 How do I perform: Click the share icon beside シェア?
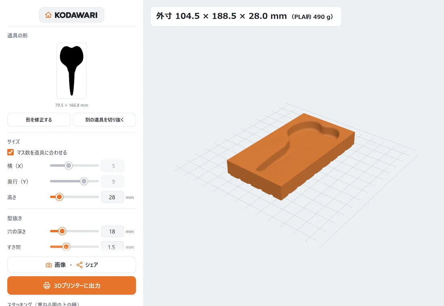coord(80,265)
